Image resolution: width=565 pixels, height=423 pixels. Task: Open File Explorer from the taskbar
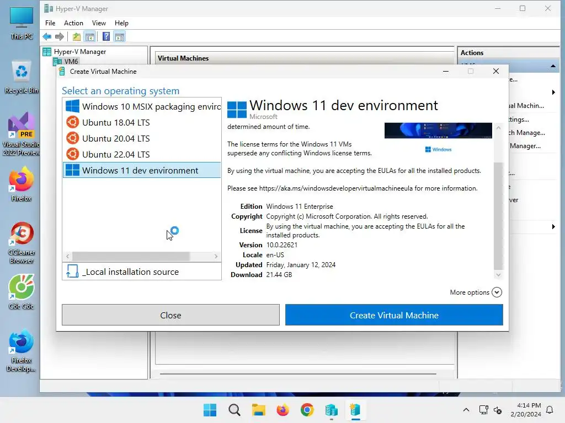pos(258,410)
